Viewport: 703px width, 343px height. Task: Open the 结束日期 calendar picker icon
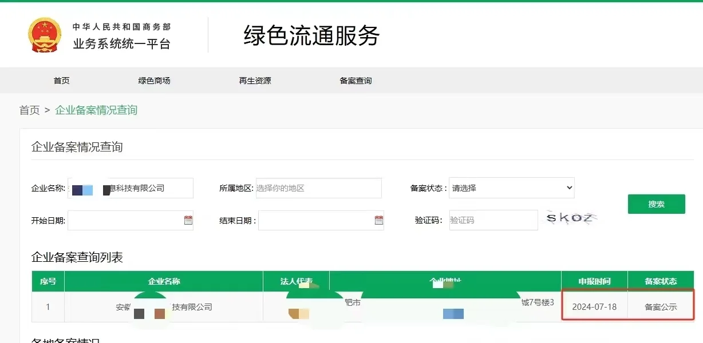click(x=378, y=220)
